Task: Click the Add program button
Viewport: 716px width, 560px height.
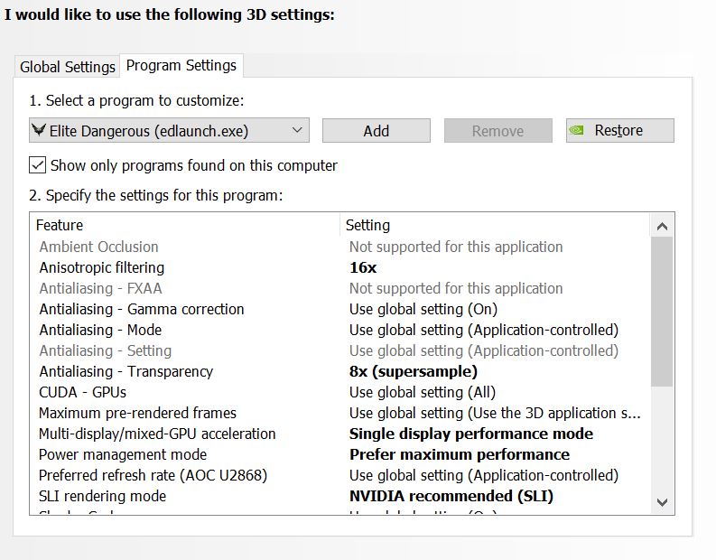Action: click(x=377, y=131)
